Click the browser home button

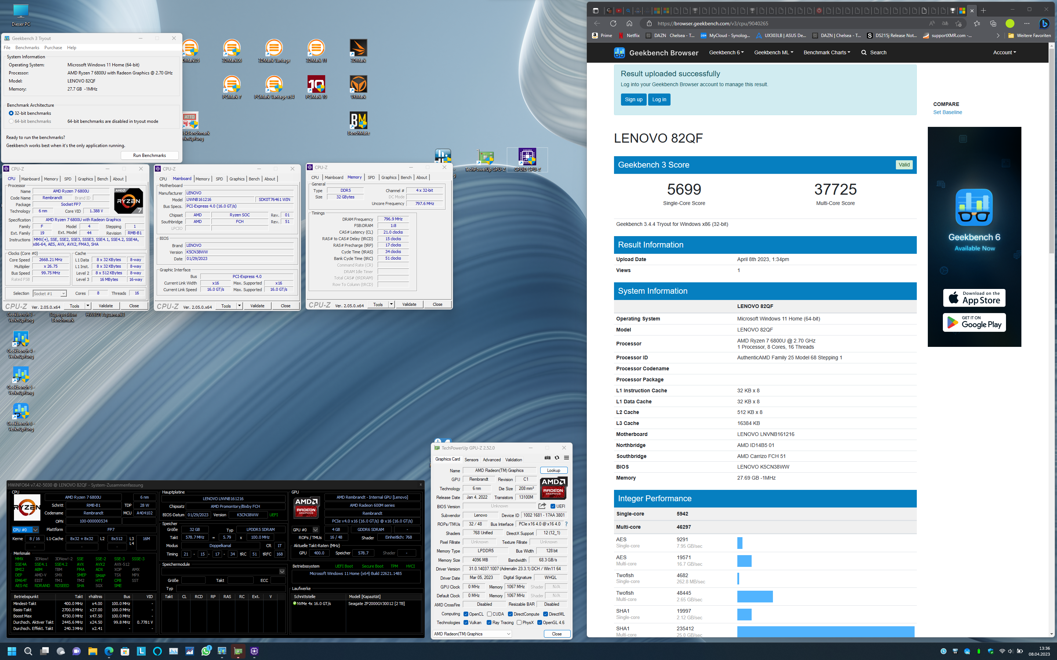click(629, 23)
